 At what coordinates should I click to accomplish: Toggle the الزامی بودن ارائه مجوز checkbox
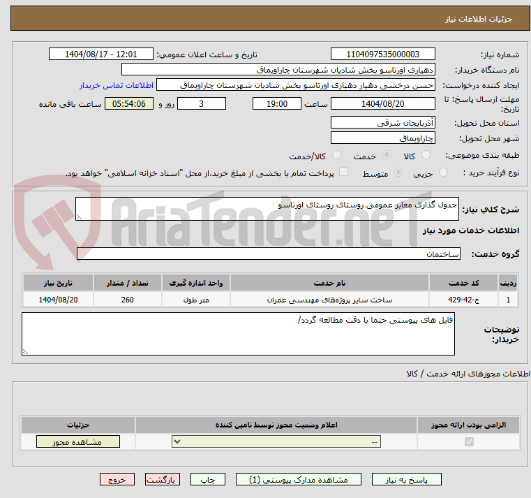click(x=468, y=442)
